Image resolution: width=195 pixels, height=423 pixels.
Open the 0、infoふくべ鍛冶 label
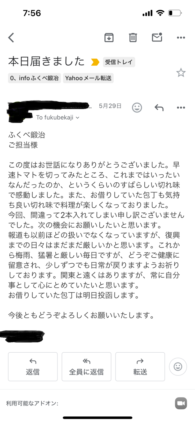click(34, 78)
